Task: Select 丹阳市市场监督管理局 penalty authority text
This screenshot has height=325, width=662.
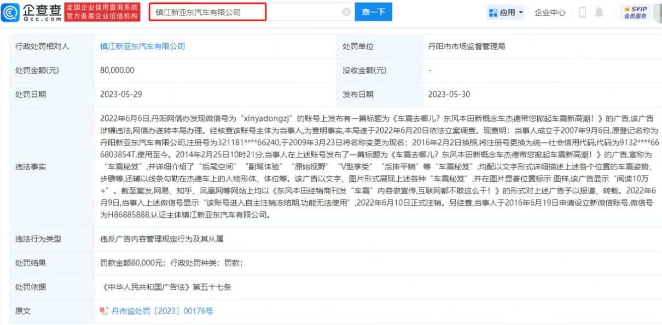Action: coord(466,47)
